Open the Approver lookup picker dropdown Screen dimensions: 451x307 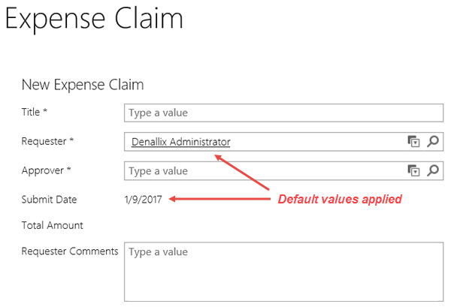click(x=414, y=170)
